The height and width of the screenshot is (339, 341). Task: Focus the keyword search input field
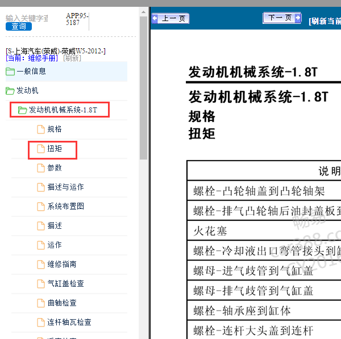27,18
